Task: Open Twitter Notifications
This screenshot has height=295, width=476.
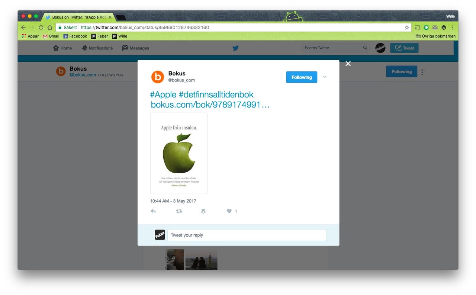Action: [x=97, y=48]
